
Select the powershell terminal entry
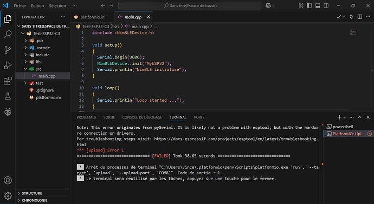348,127
